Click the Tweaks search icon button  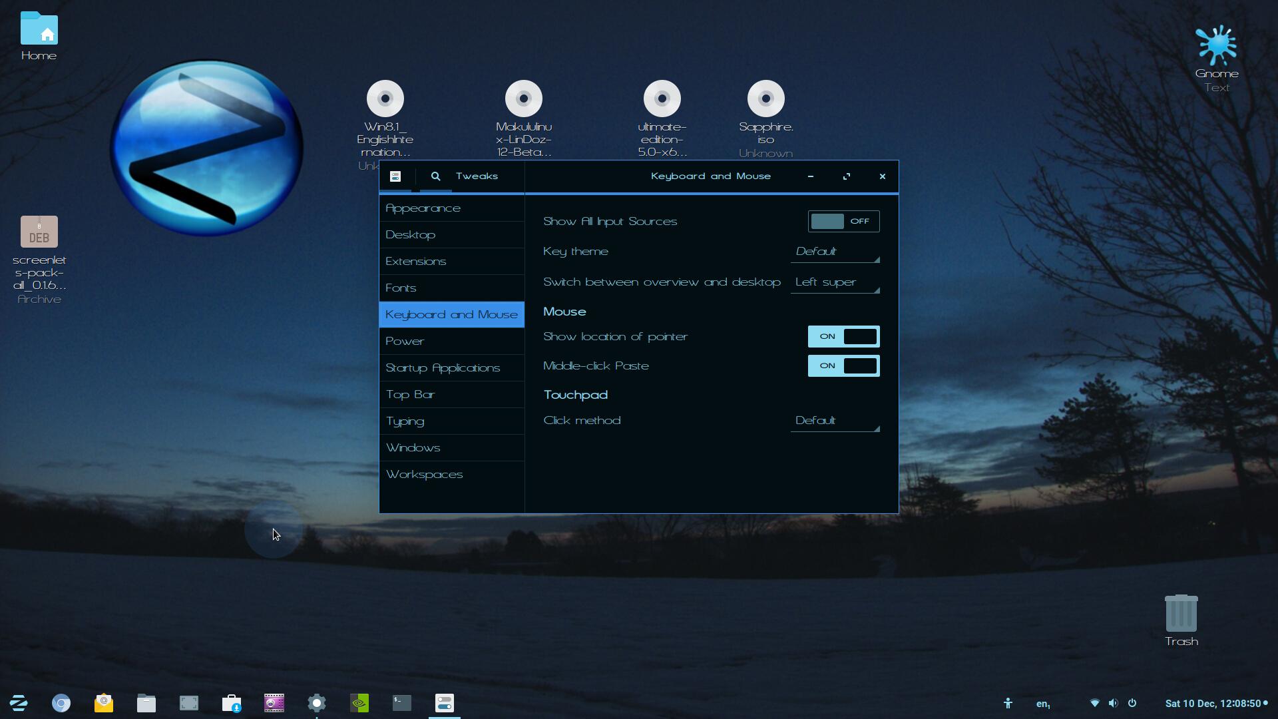tap(435, 176)
